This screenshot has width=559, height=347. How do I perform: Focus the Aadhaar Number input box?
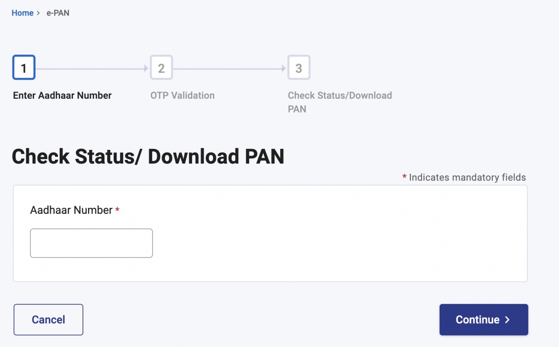coord(91,243)
